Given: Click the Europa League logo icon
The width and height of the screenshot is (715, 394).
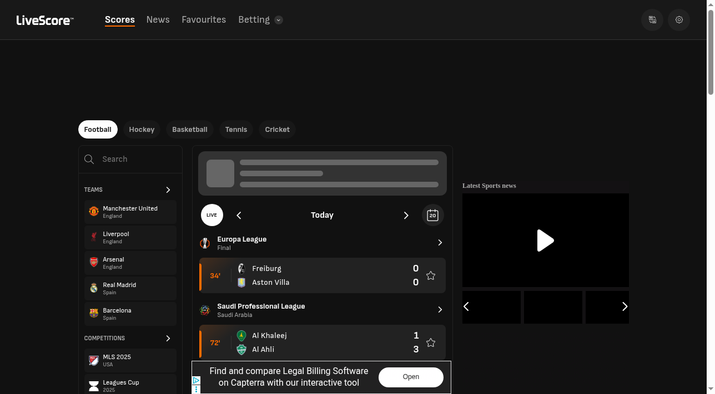Looking at the screenshot, I should click(x=205, y=243).
